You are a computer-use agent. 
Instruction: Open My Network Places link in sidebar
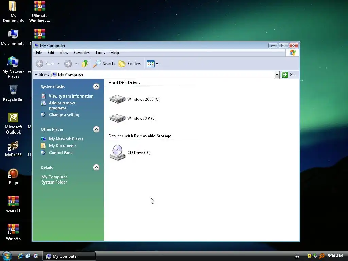tap(66, 139)
